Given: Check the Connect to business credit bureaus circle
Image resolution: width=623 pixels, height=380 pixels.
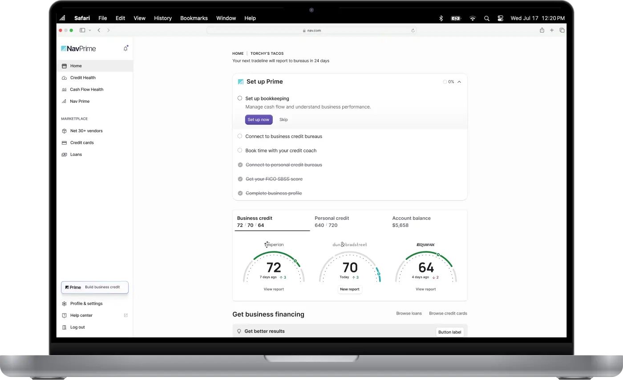Looking at the screenshot, I should 240,137.
